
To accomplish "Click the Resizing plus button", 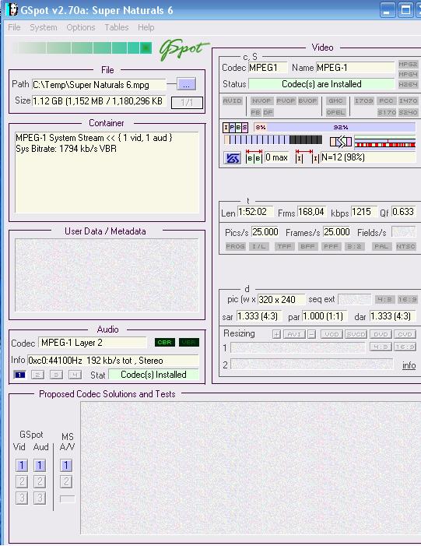I will point(276,334).
